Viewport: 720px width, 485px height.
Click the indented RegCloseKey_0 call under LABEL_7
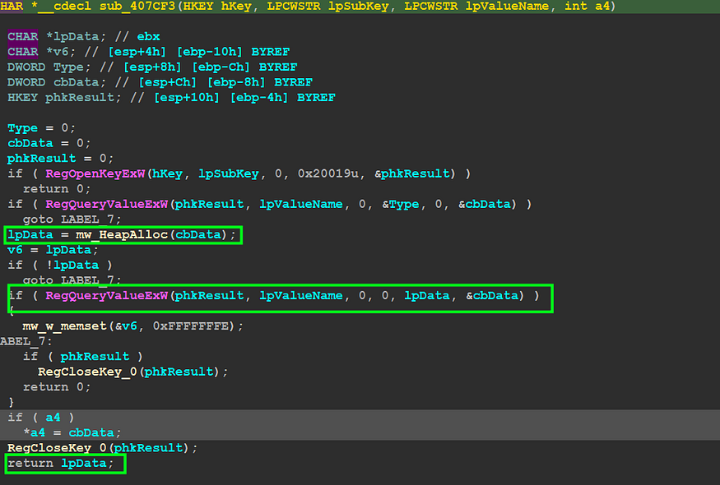132,372
